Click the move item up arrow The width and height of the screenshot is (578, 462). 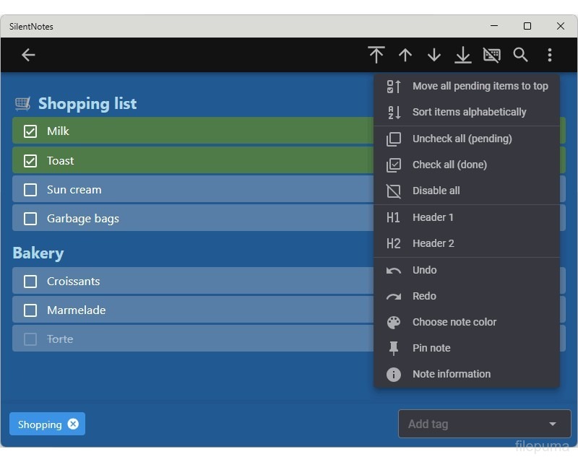click(x=405, y=55)
